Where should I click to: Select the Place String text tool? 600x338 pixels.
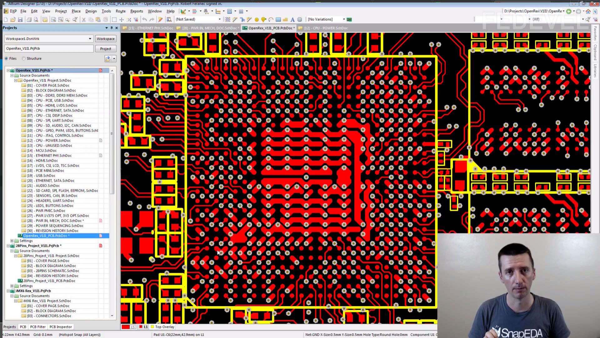click(x=292, y=20)
